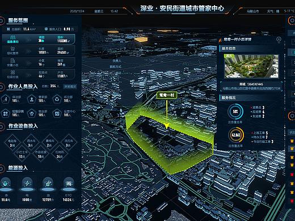
Task: Click the water drop energy icon
Action: pyautogui.click(x=6, y=184)
